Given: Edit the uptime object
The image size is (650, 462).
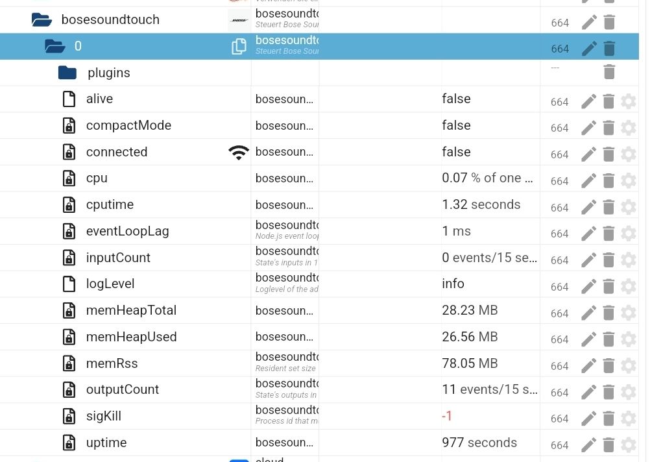Looking at the screenshot, I should coord(588,445).
